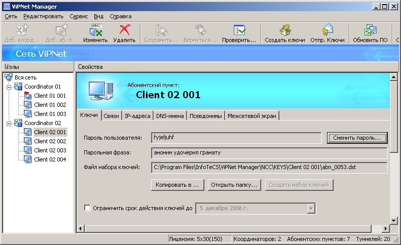The image size is (401, 245).
Task: Click the horizontal scrollbar left arrow
Action: 80,228
